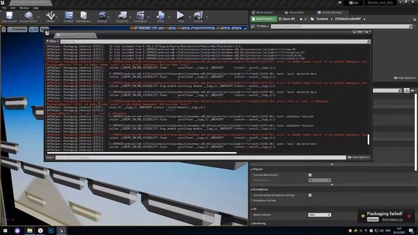Screen dimensions: 418x235
Task: Open the Modes toolbar button
Action: coord(50,17)
